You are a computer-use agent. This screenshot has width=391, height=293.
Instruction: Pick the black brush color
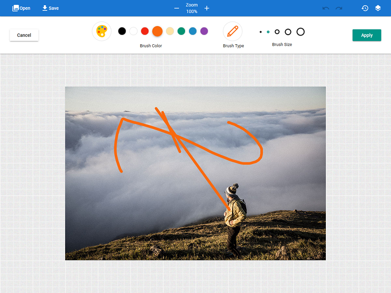coord(122,31)
